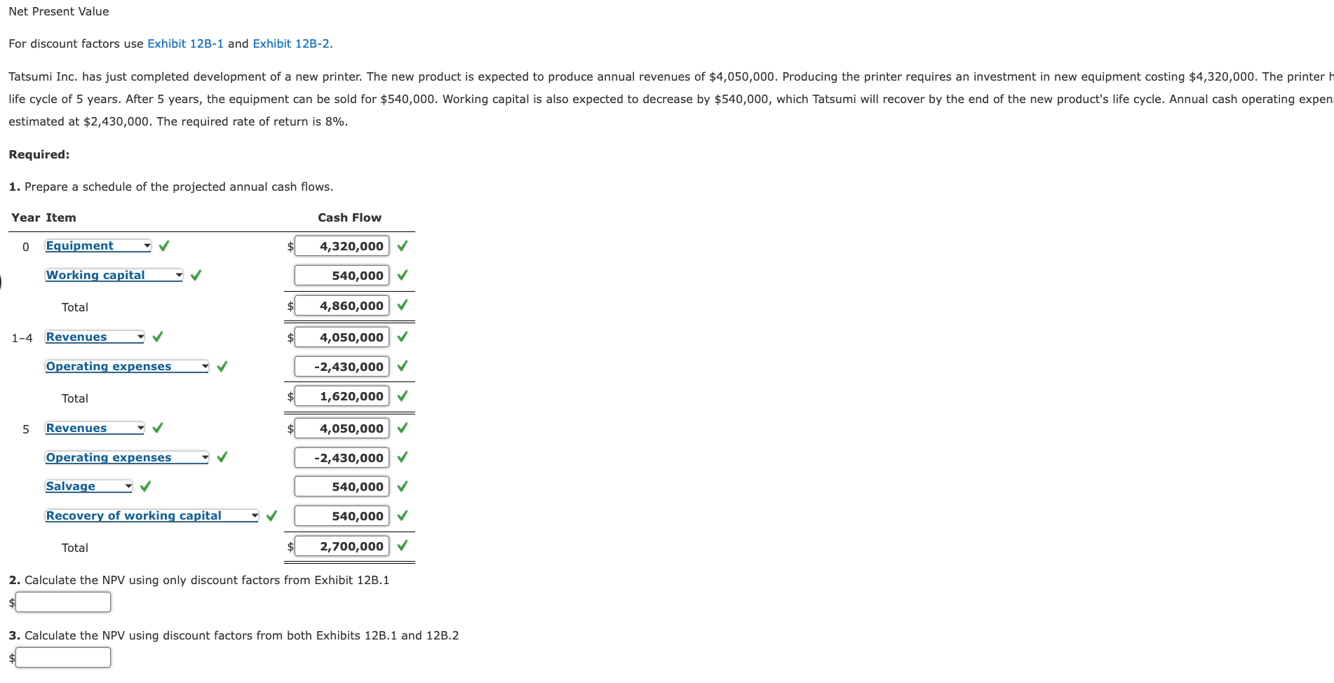Viewport: 1334px width, 683px height.
Task: Click checkmark beside Years 1-4 Revenues dropdown
Action: click(157, 337)
